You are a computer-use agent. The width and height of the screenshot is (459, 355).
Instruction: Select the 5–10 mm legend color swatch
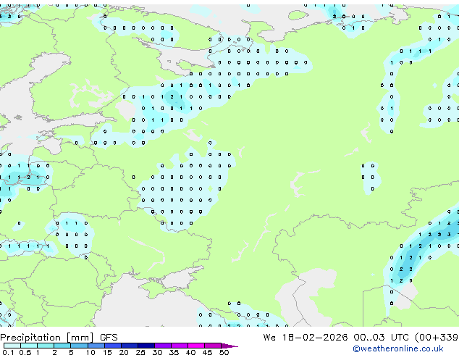click(79, 346)
